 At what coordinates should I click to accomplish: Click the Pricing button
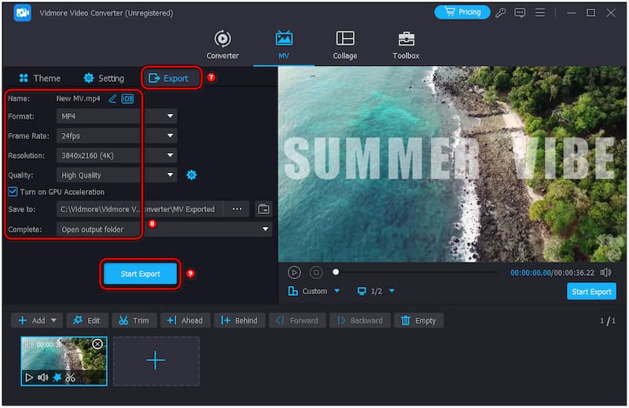click(462, 13)
